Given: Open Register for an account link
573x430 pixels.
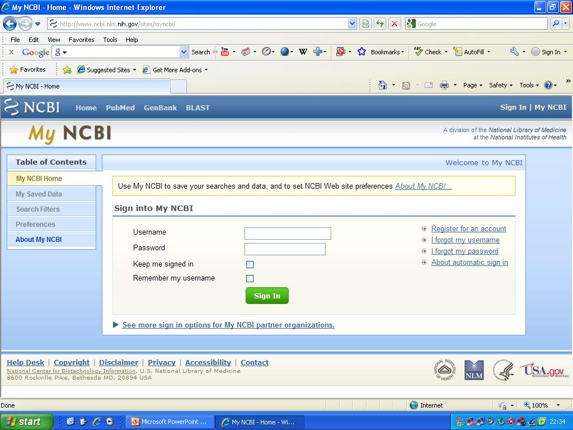Looking at the screenshot, I should [x=469, y=229].
